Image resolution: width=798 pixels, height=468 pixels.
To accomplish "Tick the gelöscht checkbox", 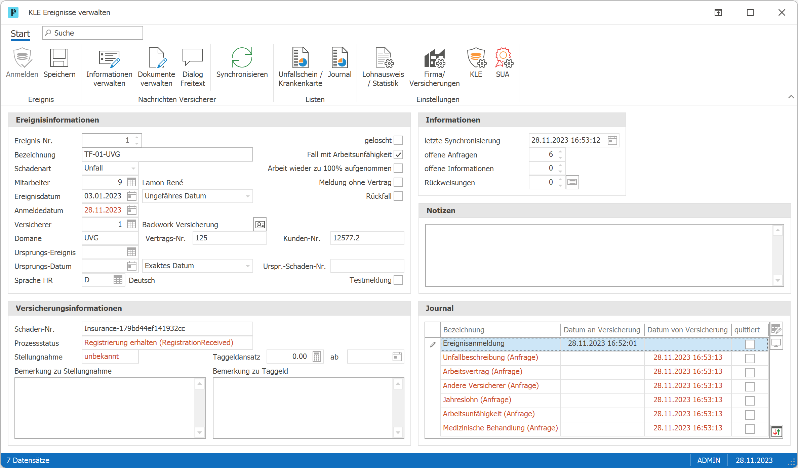I will (x=398, y=140).
